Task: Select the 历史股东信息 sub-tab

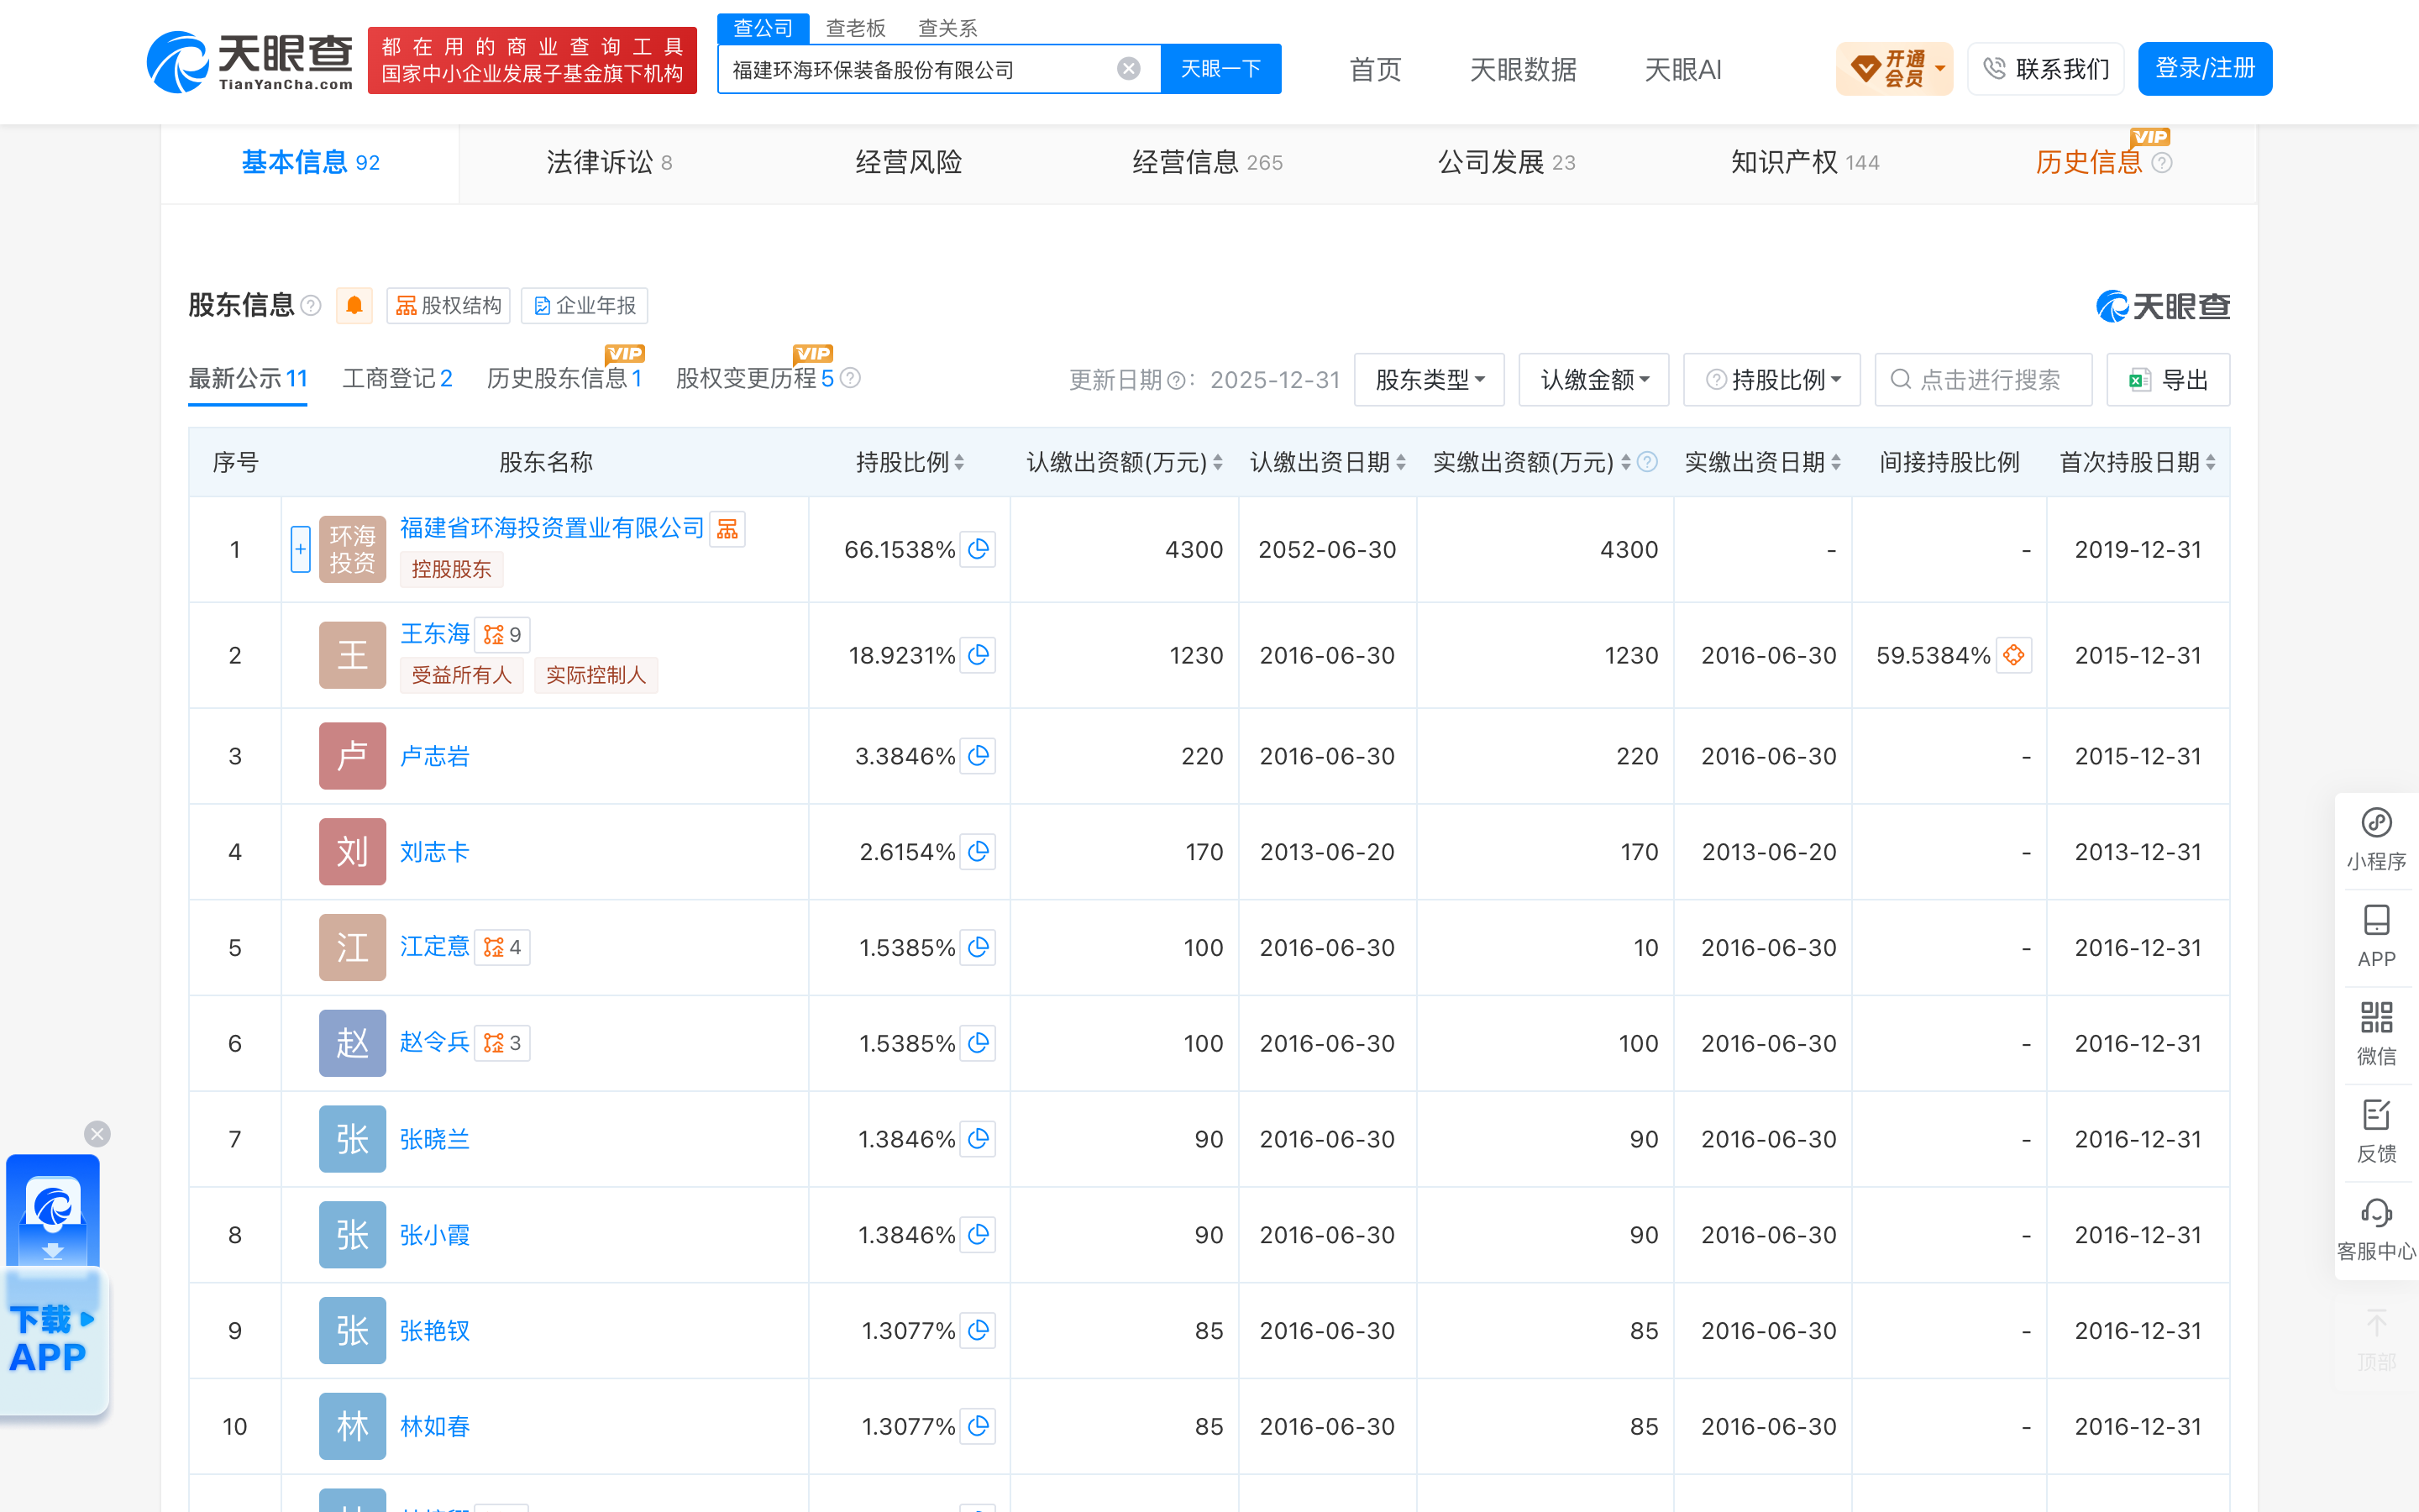Action: click(x=564, y=379)
